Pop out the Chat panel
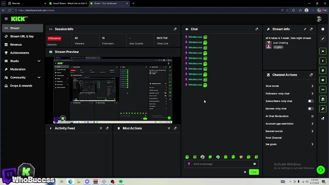 pos(257,29)
